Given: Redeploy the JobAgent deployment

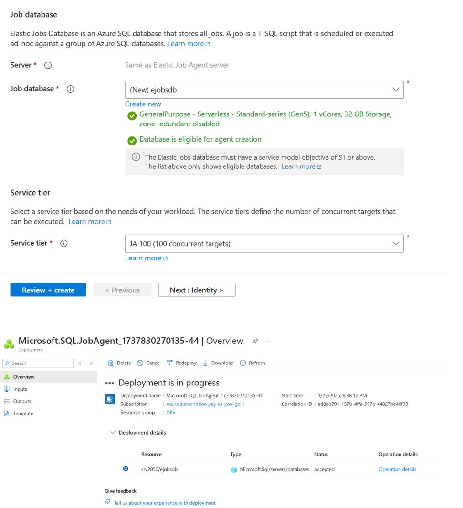Looking at the screenshot, I should point(181,363).
